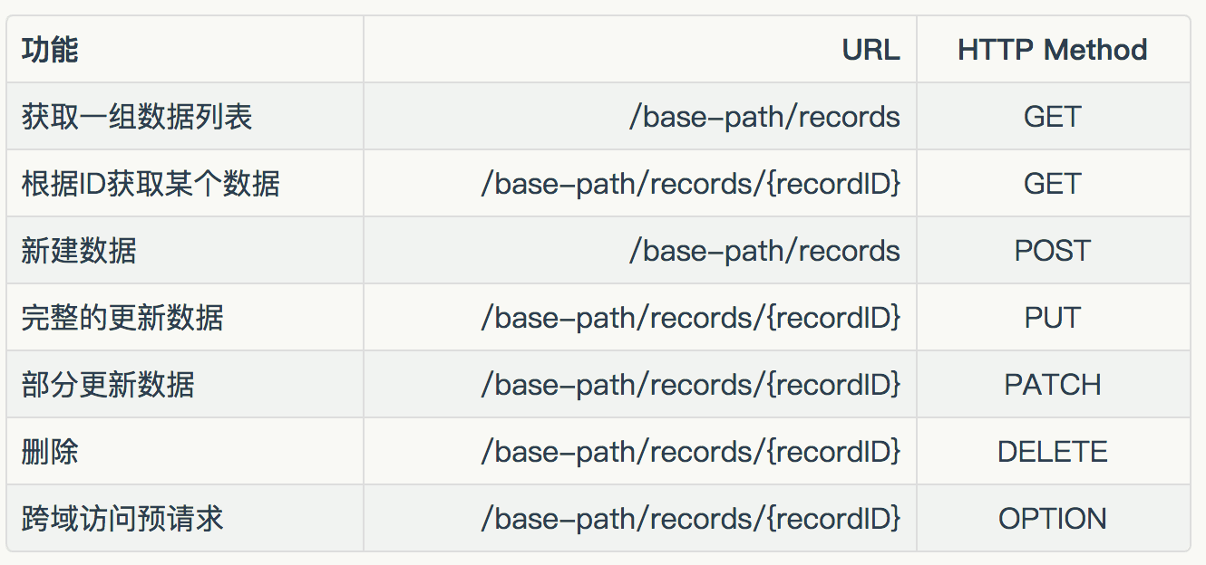Viewport: 1206px width, 565px height.
Task: Select the PUT method cell
Action: (x=1053, y=318)
